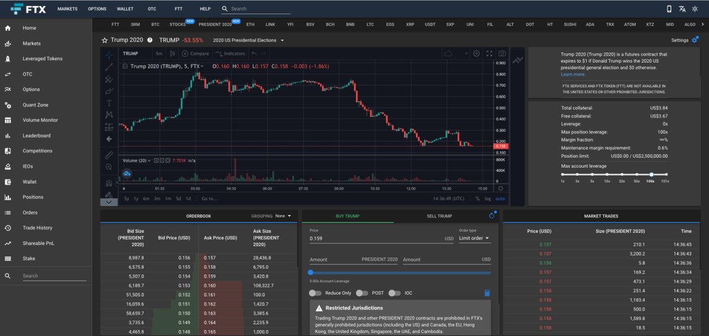Viewport: 709px width, 336px height.
Task: Click the 0.157 ask price in orderbook
Action: (209, 258)
